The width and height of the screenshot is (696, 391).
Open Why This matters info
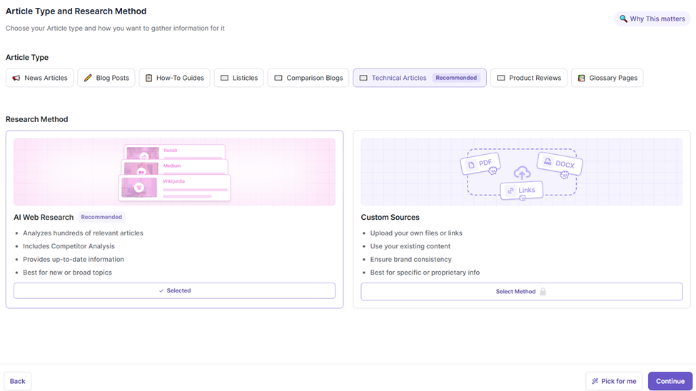point(652,19)
